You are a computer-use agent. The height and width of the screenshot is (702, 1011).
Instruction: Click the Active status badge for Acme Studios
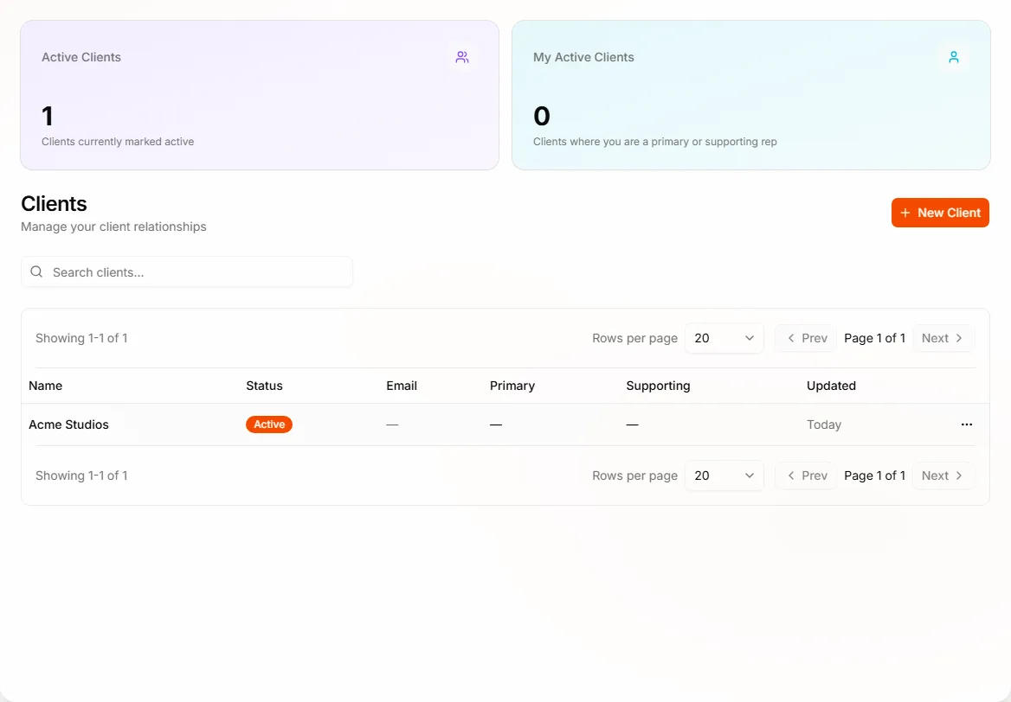tap(269, 424)
